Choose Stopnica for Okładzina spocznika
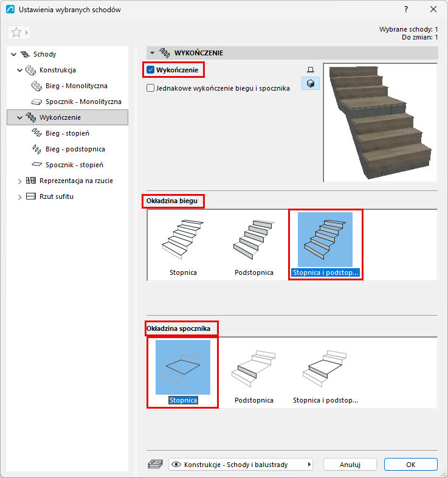Viewport: 448px width, 478px height. pyautogui.click(x=183, y=372)
